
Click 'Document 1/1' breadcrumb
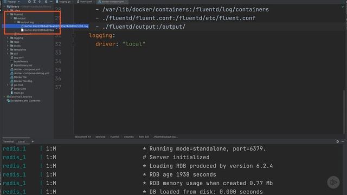pos(83,137)
